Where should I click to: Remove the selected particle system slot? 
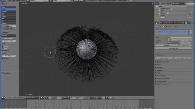(190, 33)
